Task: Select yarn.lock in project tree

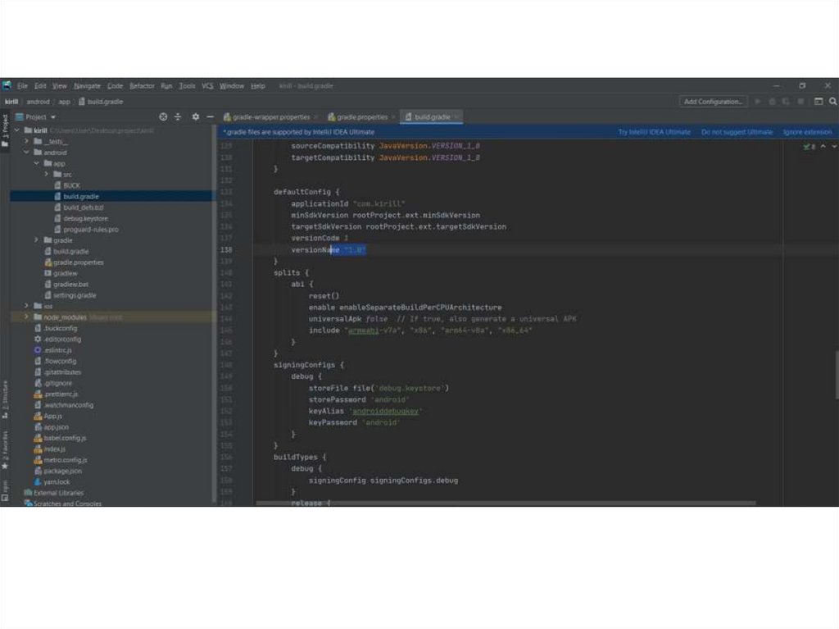Action: coord(52,481)
